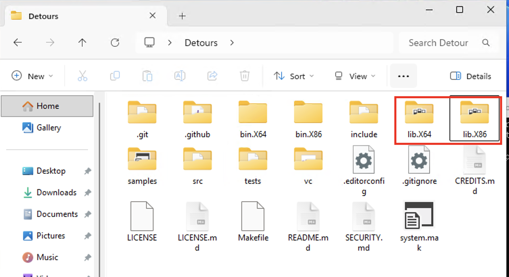Viewport: 509px width, 277px height.
Task: Expand the chevron after Detours in path
Action: click(x=232, y=43)
